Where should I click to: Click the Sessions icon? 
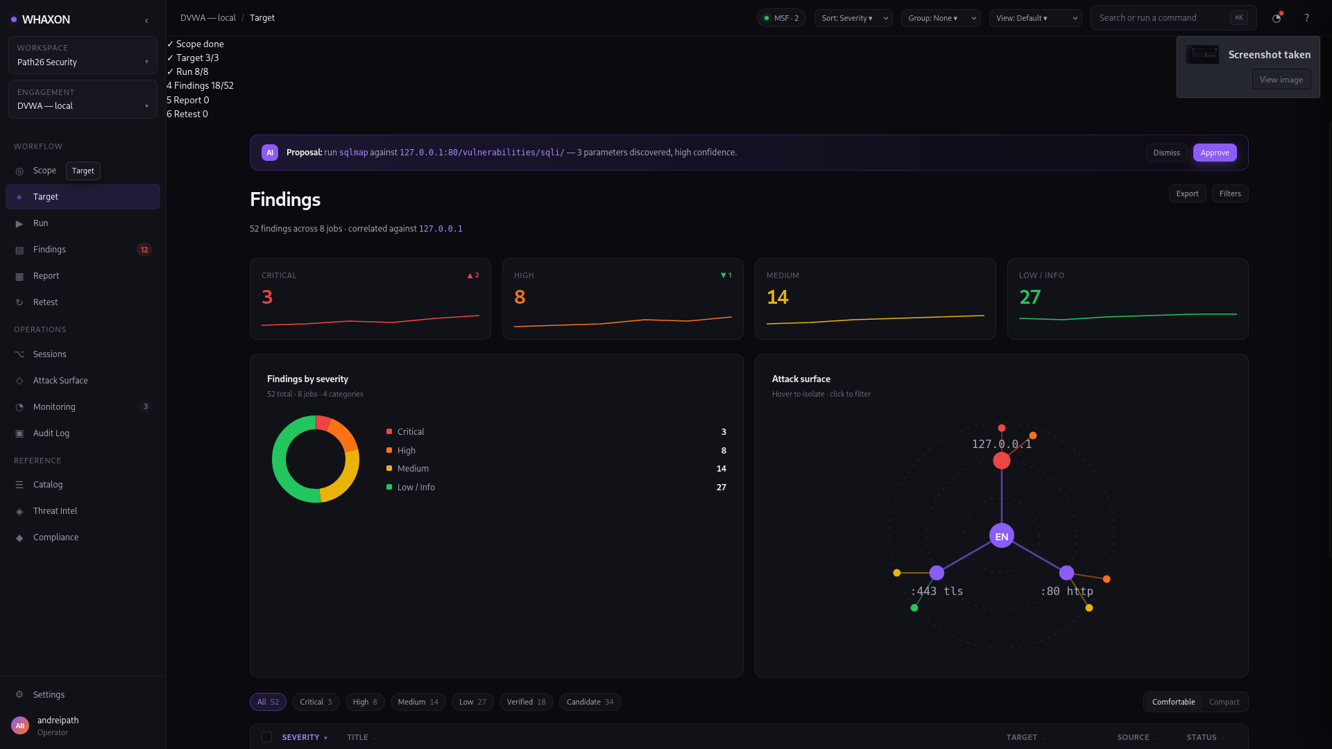pos(19,354)
